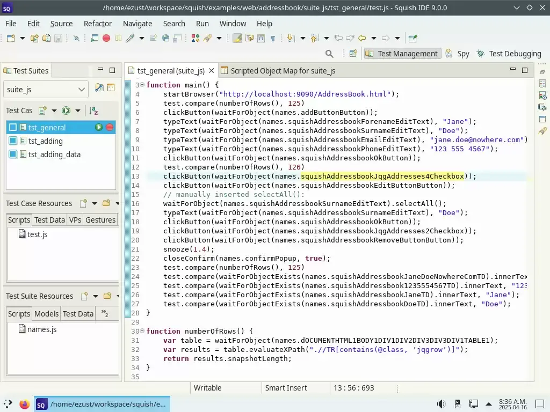Open dropdown arrow beside eyedropper picker icon
550x412 pixels.
point(142,38)
